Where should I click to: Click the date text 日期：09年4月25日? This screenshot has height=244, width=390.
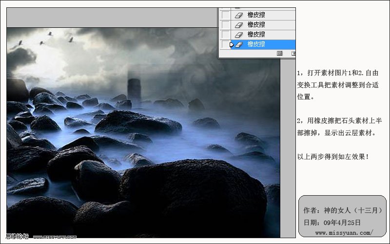tap(332, 223)
